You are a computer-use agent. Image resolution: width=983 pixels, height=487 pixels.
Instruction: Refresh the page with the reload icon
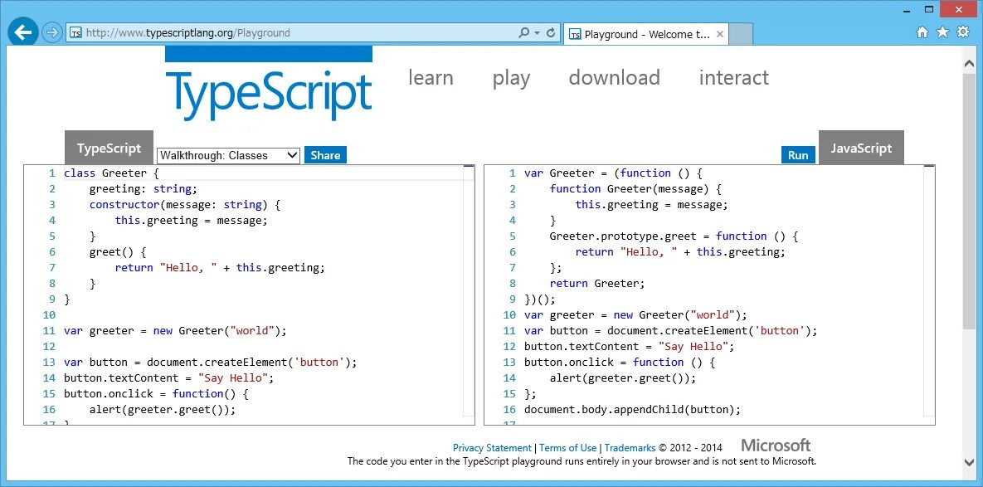click(x=551, y=32)
